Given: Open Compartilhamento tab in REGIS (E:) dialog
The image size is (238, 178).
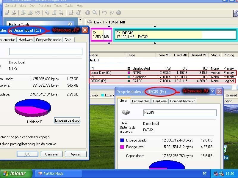Looking at the screenshot, I should (x=183, y=101).
